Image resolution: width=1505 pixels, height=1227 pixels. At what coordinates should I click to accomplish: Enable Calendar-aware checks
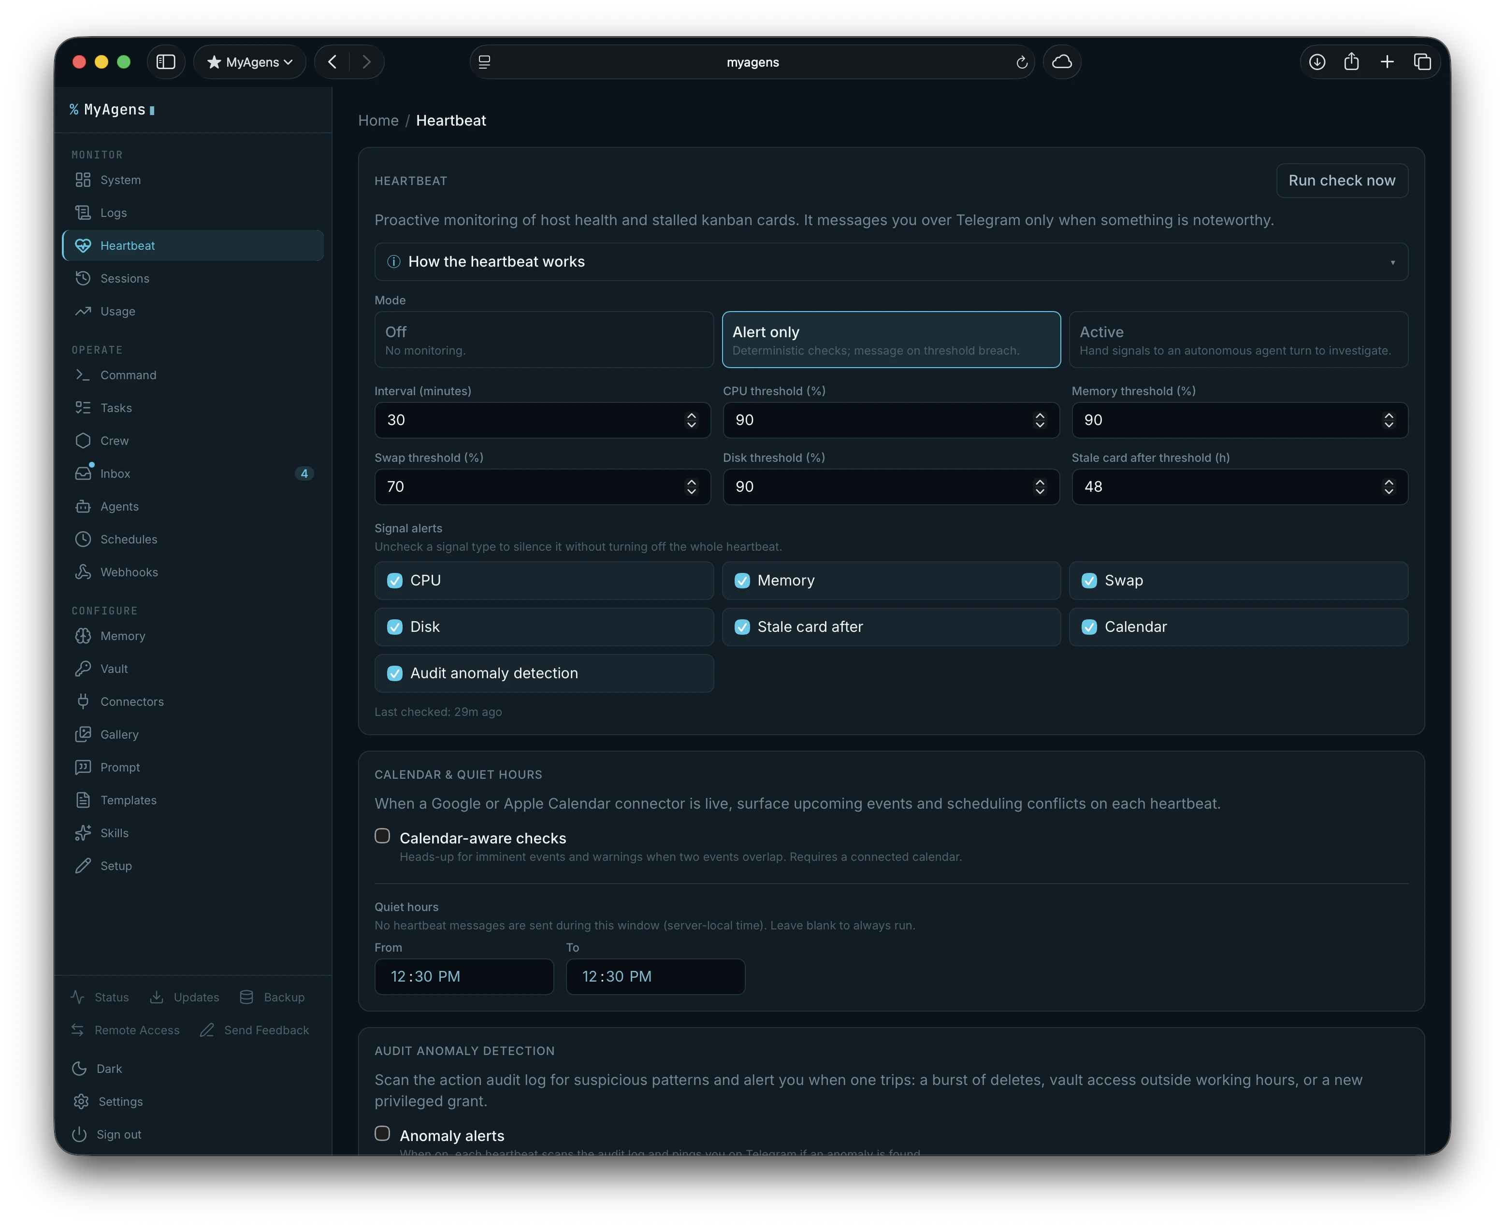pos(383,836)
